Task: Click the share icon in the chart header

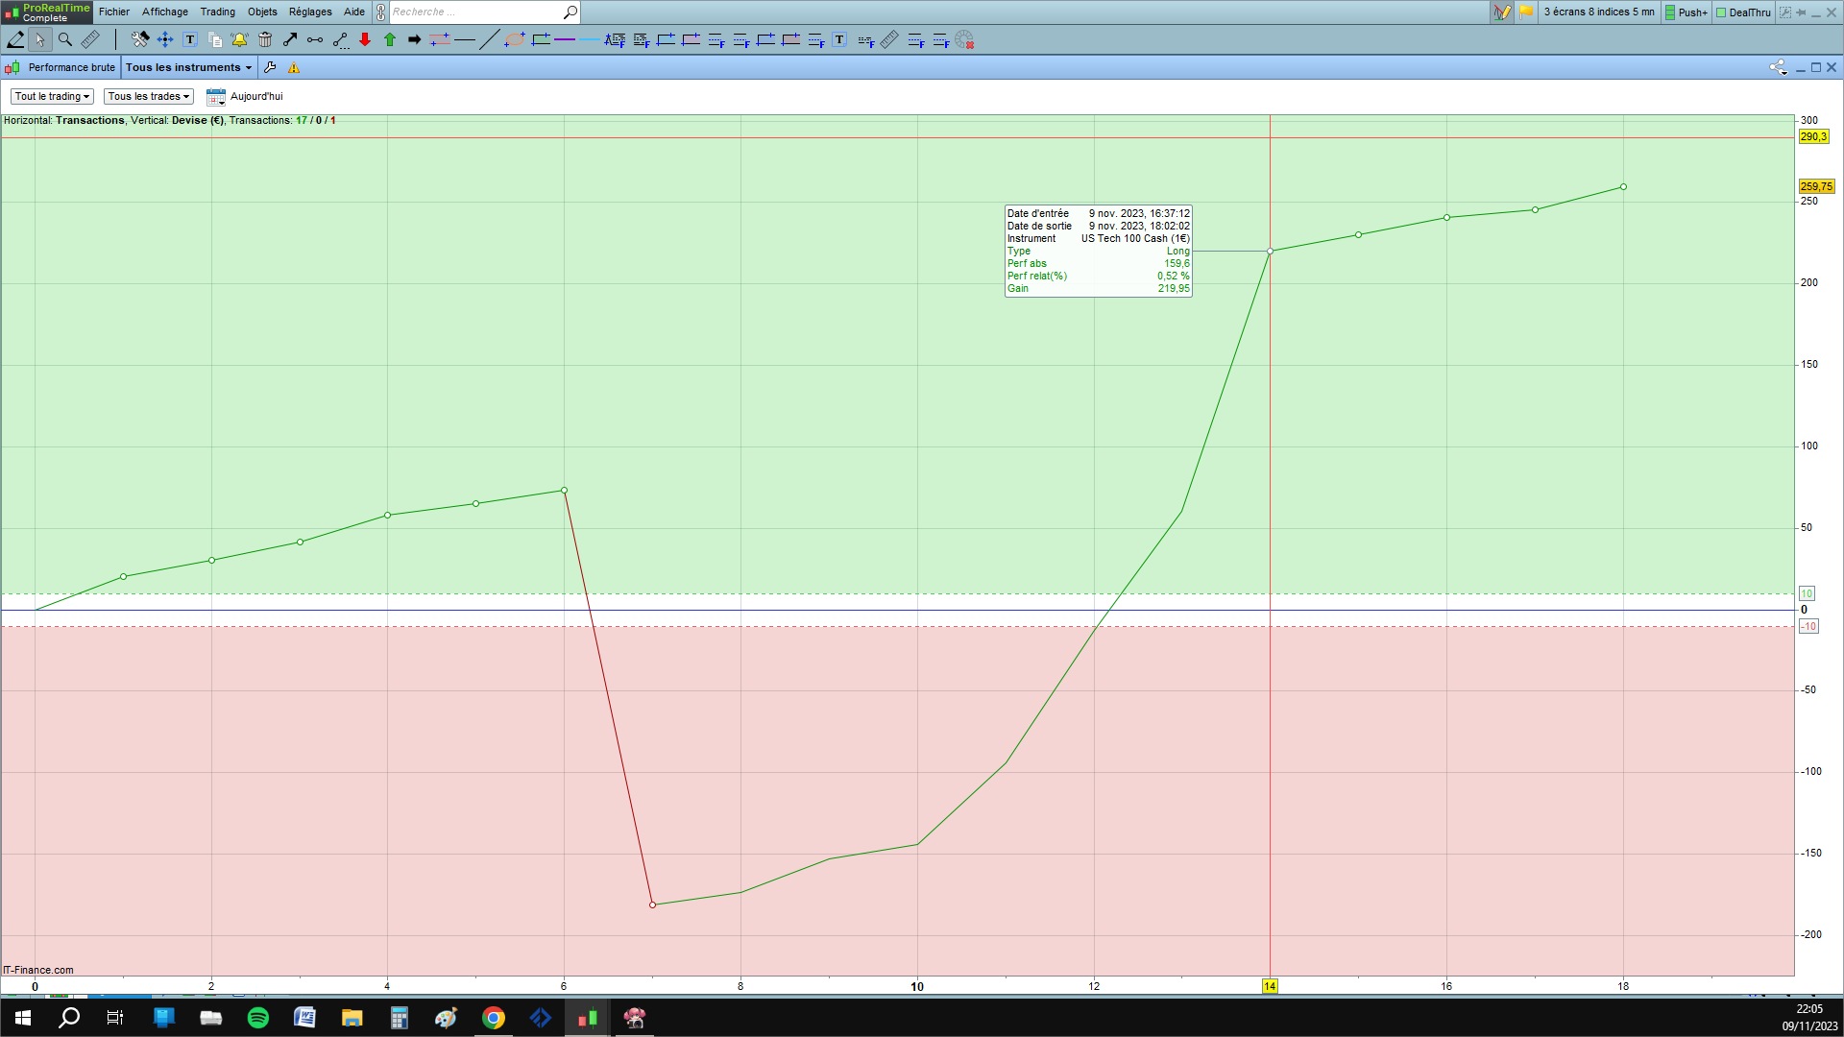Action: 1778,67
